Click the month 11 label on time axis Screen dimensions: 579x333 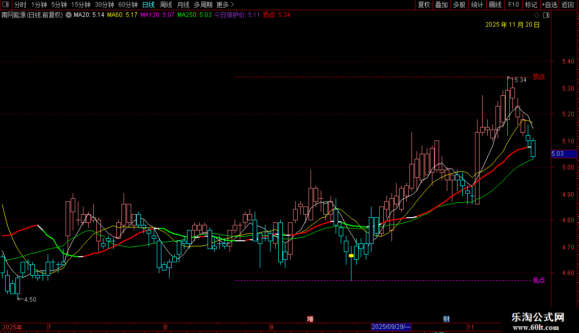pyautogui.click(x=470, y=327)
